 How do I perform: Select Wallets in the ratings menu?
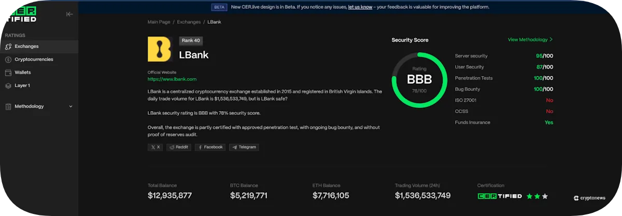[23, 73]
